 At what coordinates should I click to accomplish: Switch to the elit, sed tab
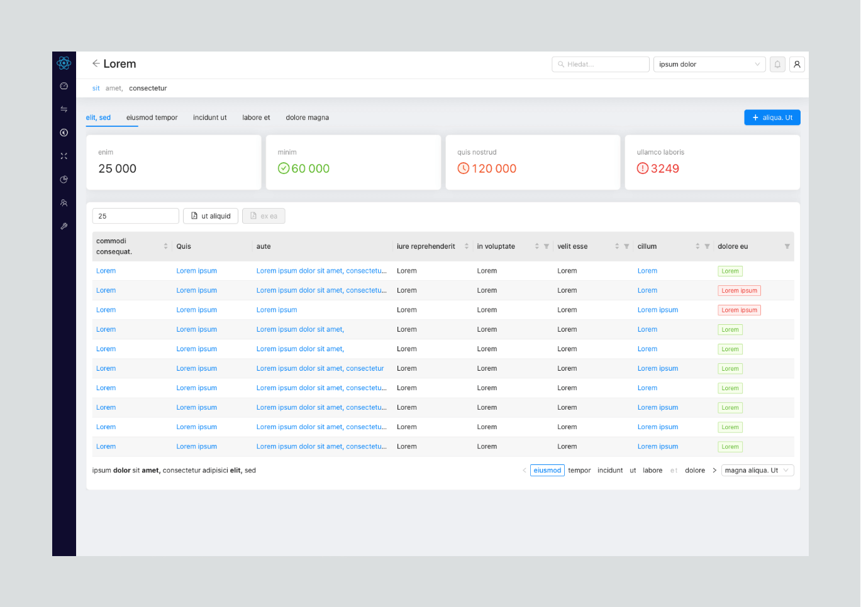[x=98, y=118]
